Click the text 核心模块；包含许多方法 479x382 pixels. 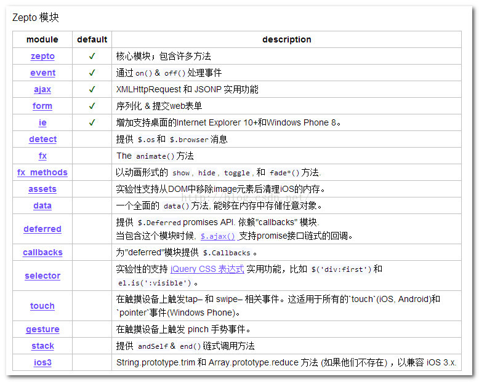(163, 56)
